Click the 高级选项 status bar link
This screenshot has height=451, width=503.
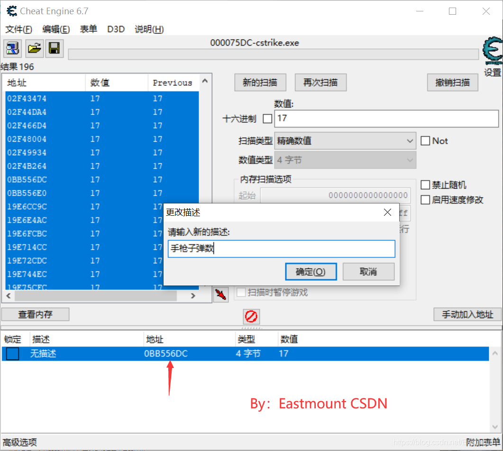[20, 442]
